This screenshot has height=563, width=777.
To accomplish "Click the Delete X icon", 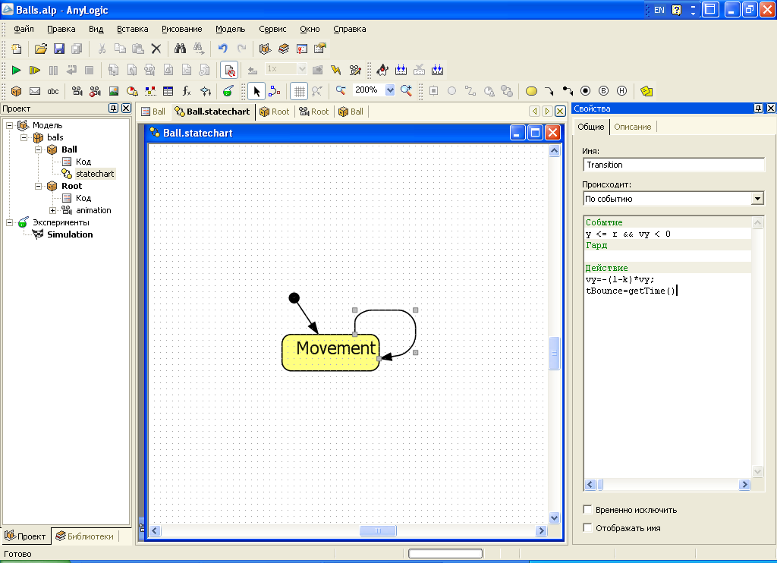I will coord(156,49).
